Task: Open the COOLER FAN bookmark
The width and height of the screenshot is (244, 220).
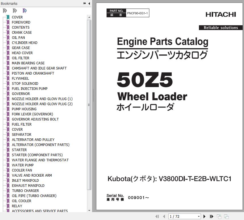Action: click(x=22, y=170)
